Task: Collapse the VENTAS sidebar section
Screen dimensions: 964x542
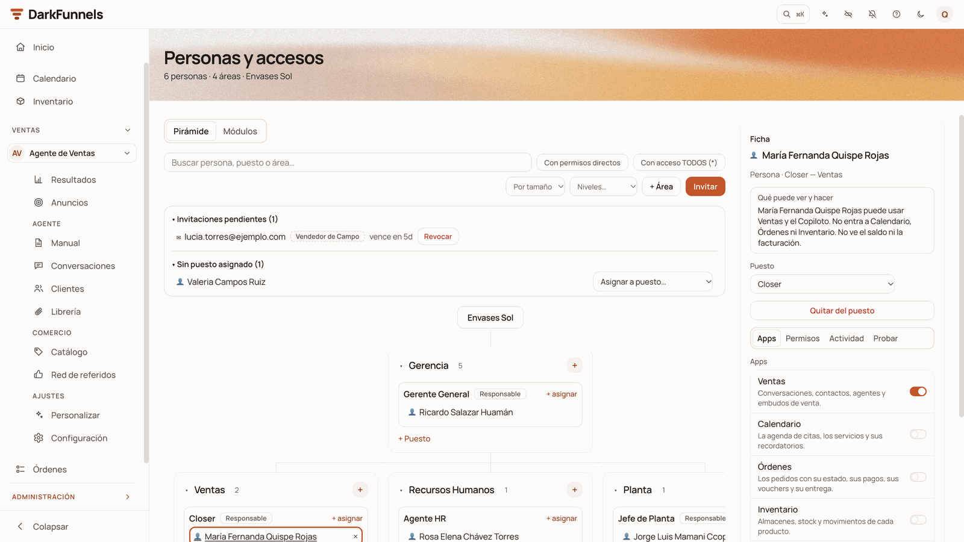Action: click(x=72, y=130)
